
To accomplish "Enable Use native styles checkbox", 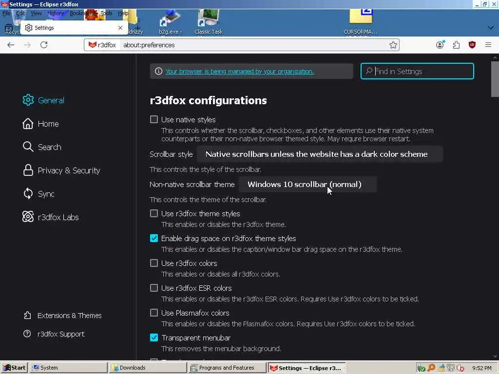I will pos(154,119).
